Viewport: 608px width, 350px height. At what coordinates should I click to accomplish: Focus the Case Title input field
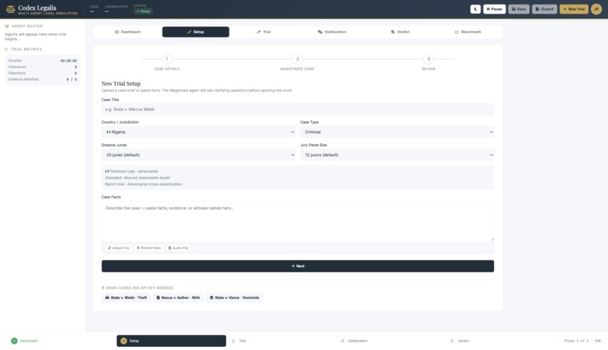point(298,109)
